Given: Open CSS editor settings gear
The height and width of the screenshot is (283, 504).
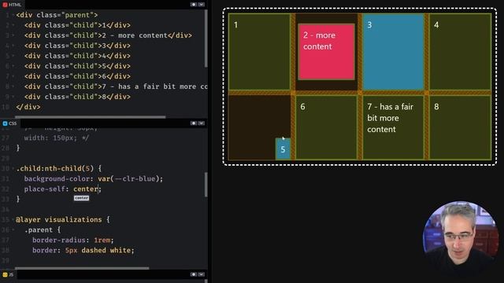Looking at the screenshot, I should 194,123.
